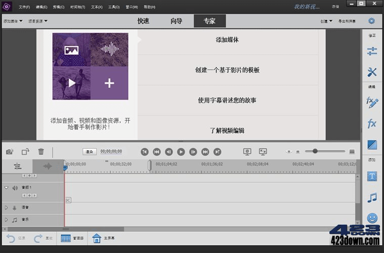Capture a freeze frame with camera icon
The image size is (384, 253).
[10, 152]
